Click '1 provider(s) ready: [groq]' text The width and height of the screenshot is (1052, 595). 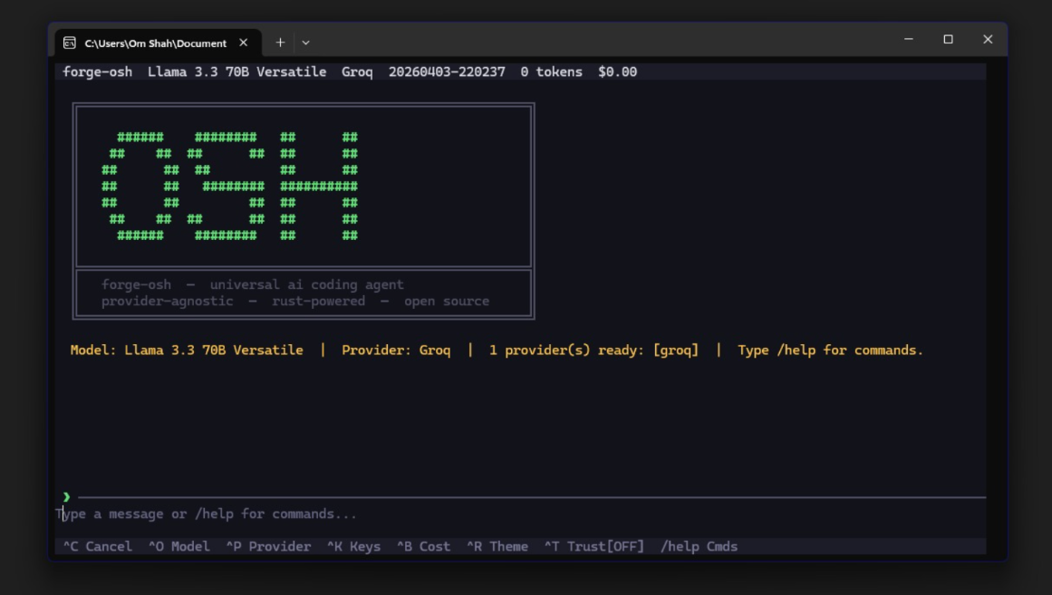[594, 350]
